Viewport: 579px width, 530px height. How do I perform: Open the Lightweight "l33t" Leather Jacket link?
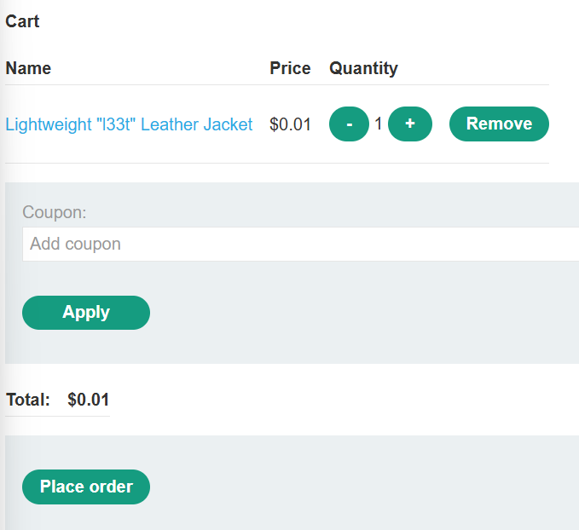pos(129,124)
